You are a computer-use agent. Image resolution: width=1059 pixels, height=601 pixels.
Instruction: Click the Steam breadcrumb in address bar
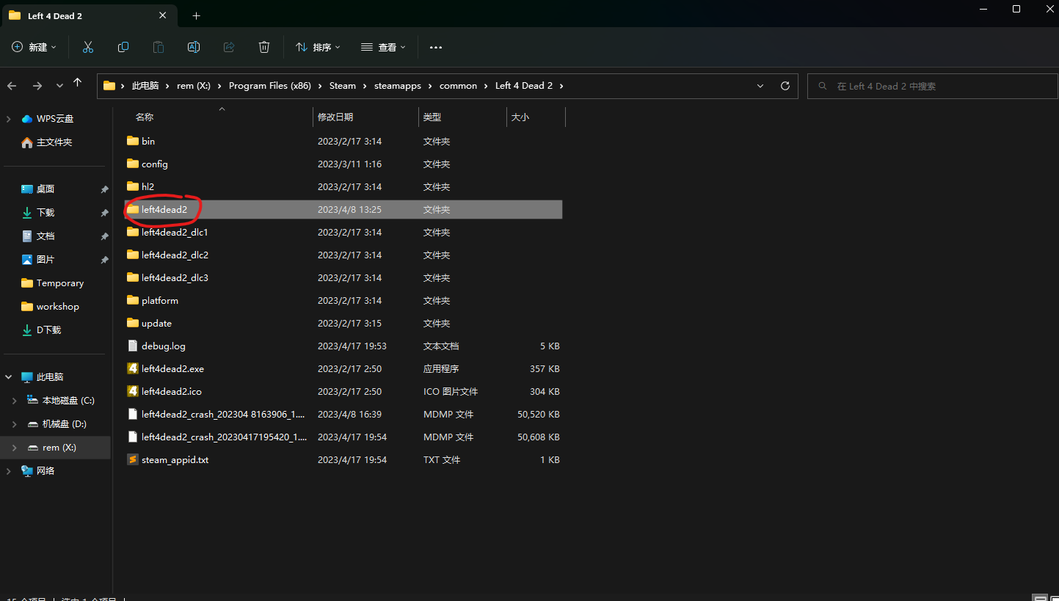tap(342, 86)
